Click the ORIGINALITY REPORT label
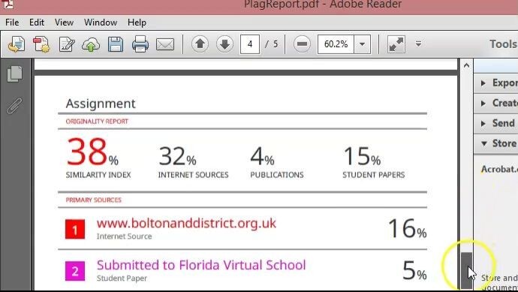 tap(97, 122)
